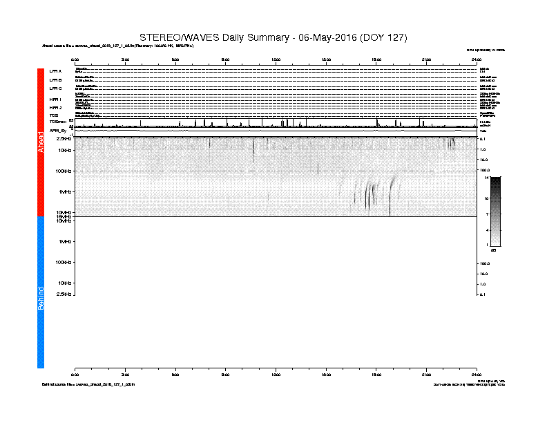
Task: Click the Ahead source file line
Action: (118, 46)
